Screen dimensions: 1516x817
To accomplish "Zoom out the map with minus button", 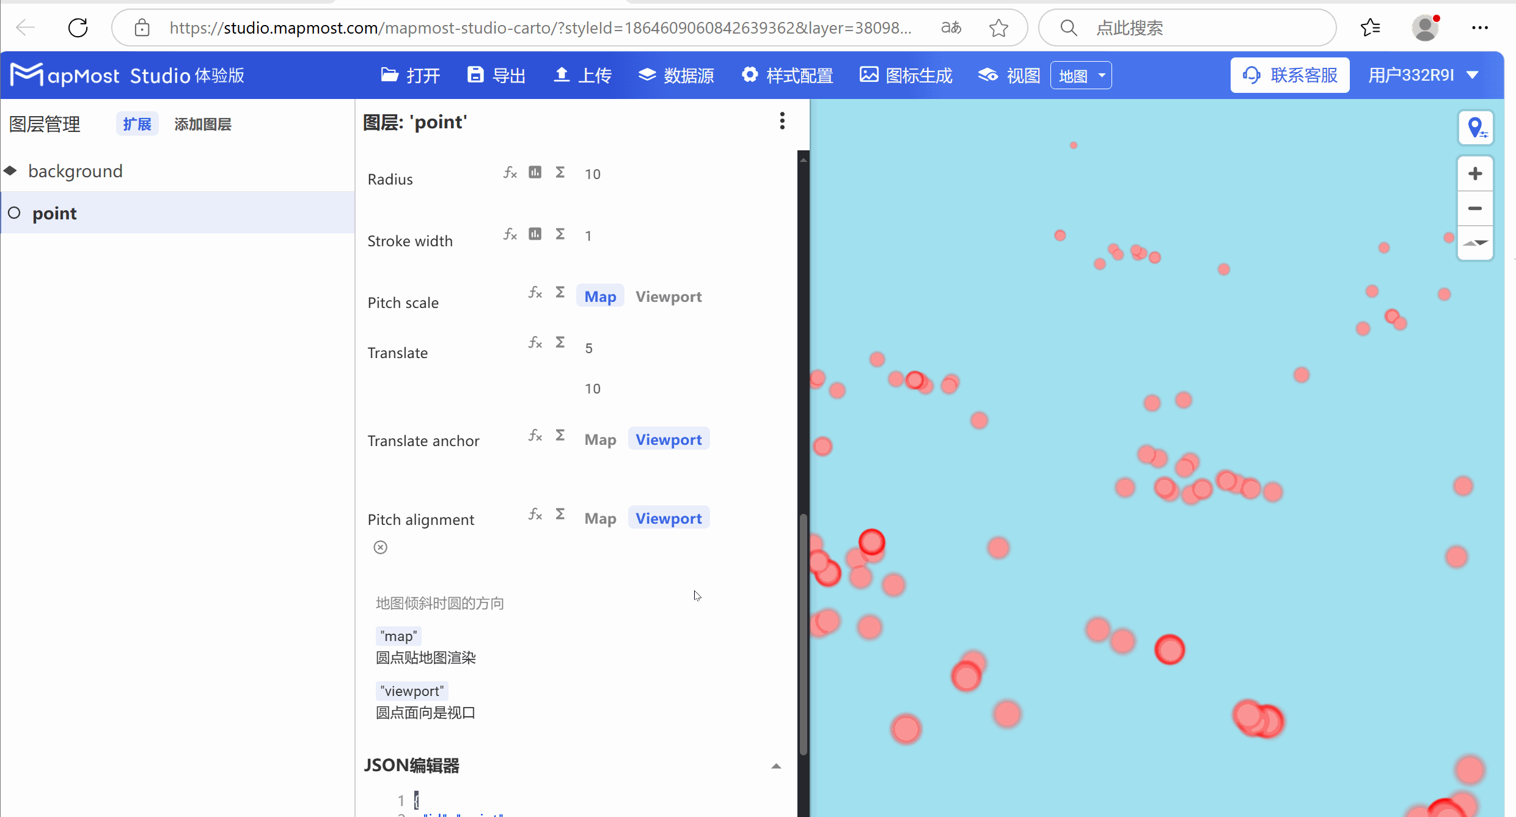I will point(1475,208).
